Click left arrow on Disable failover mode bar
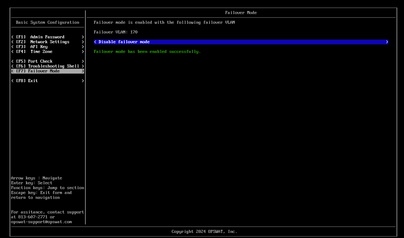The width and height of the screenshot is (404, 238). coord(95,42)
